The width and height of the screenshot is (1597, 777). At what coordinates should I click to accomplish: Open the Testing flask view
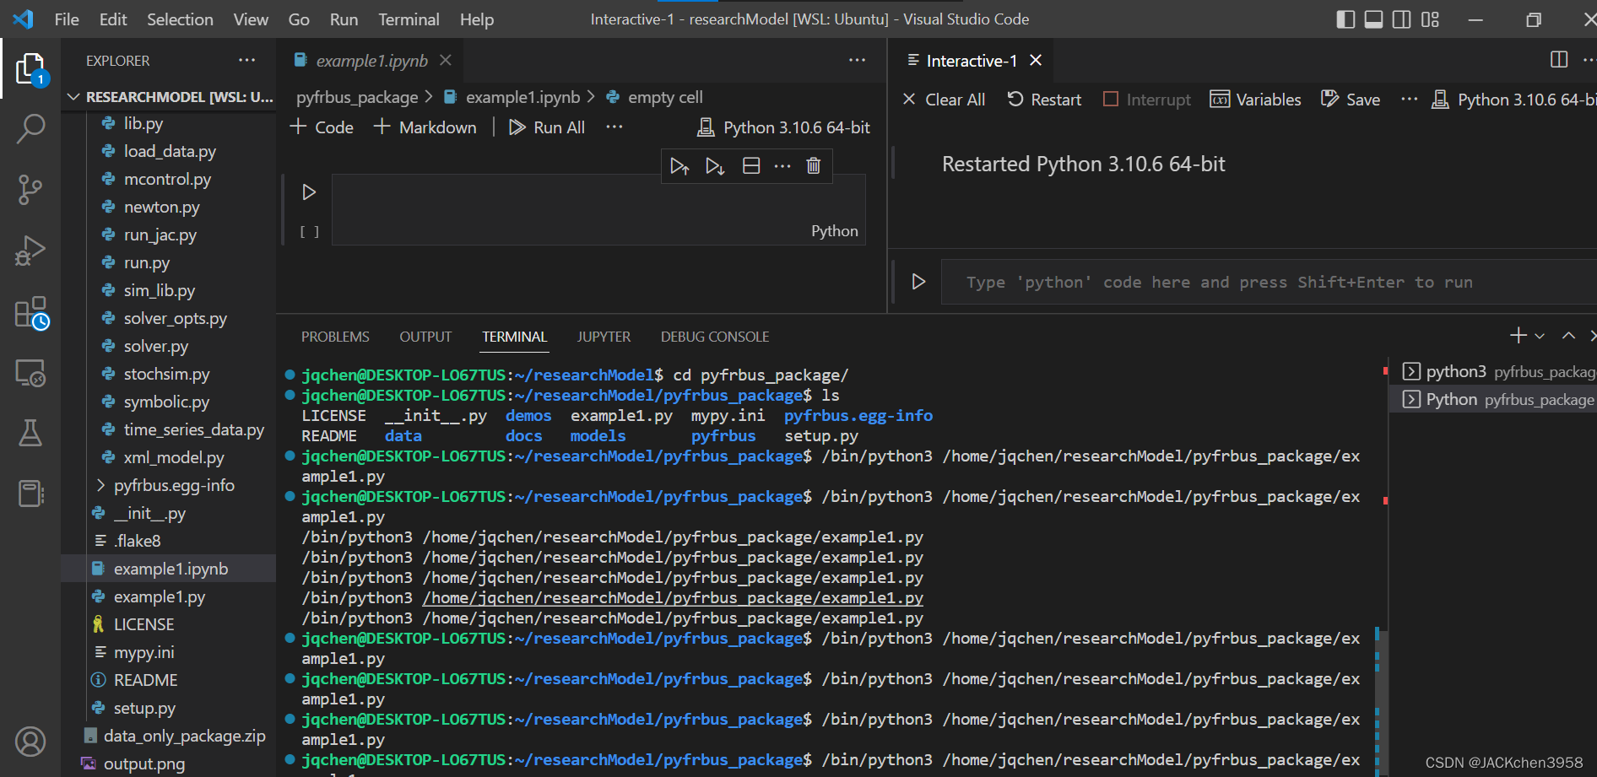pos(30,433)
